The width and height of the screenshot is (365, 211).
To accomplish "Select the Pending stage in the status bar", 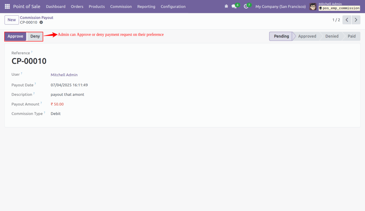I will tap(281, 36).
